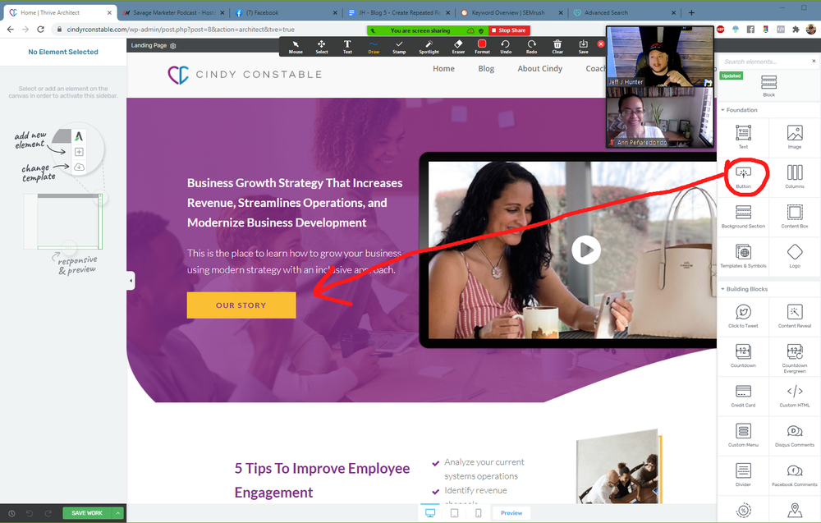
Task: Switch to the Savage Marketer Podcast tab
Action: 172,12
